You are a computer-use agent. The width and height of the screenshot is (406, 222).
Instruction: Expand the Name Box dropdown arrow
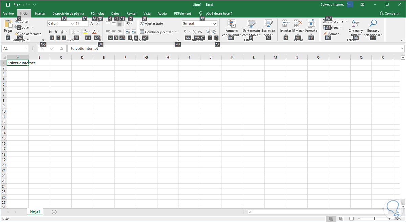[26, 49]
